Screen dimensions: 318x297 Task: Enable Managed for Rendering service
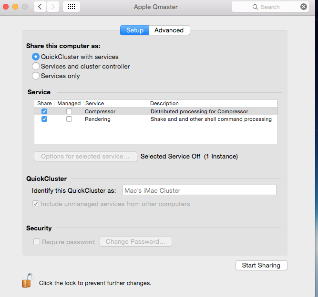point(69,119)
